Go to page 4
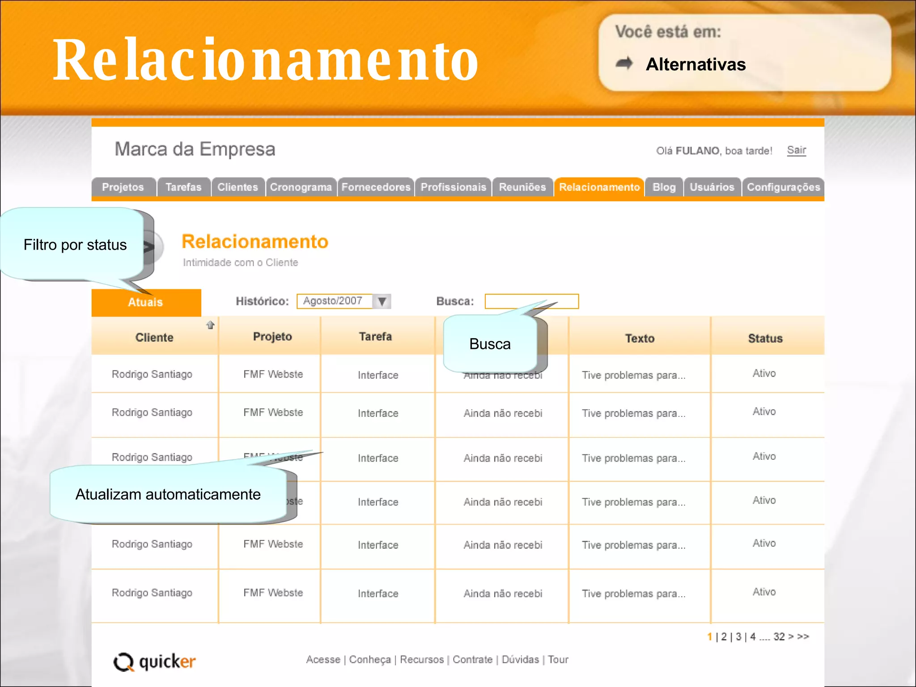916x687 pixels. [x=753, y=636]
